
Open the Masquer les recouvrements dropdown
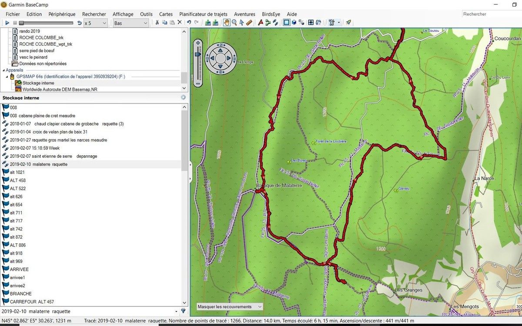click(x=230, y=306)
